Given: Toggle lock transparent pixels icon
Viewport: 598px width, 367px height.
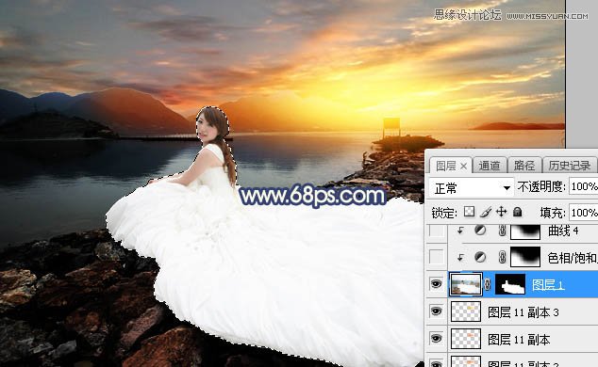Looking at the screenshot, I should pos(469,212).
